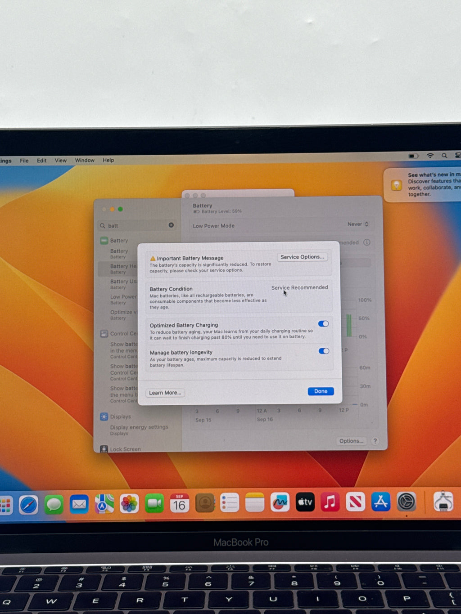Open Maps app in the Dock
Screen dimensions: 461x614
pos(104,504)
